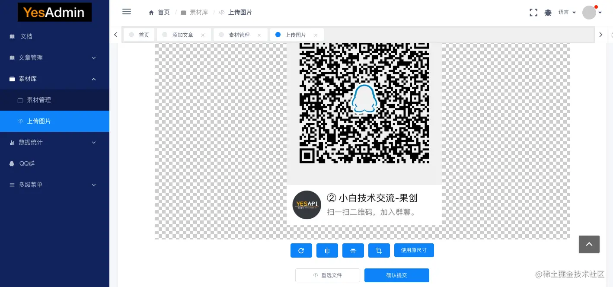
Task: Close the 添加文章 tab
Action: point(202,35)
